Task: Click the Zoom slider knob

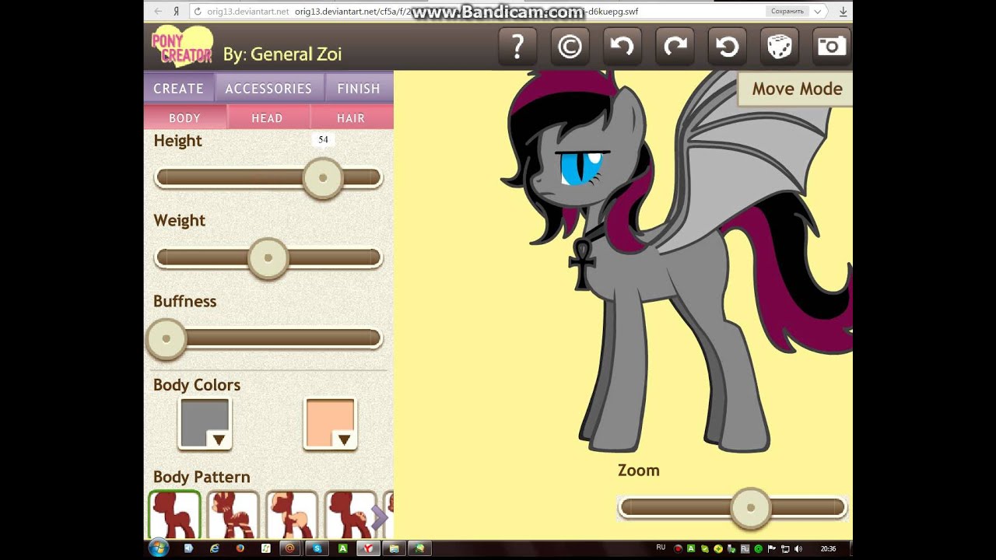Action: 750,508
